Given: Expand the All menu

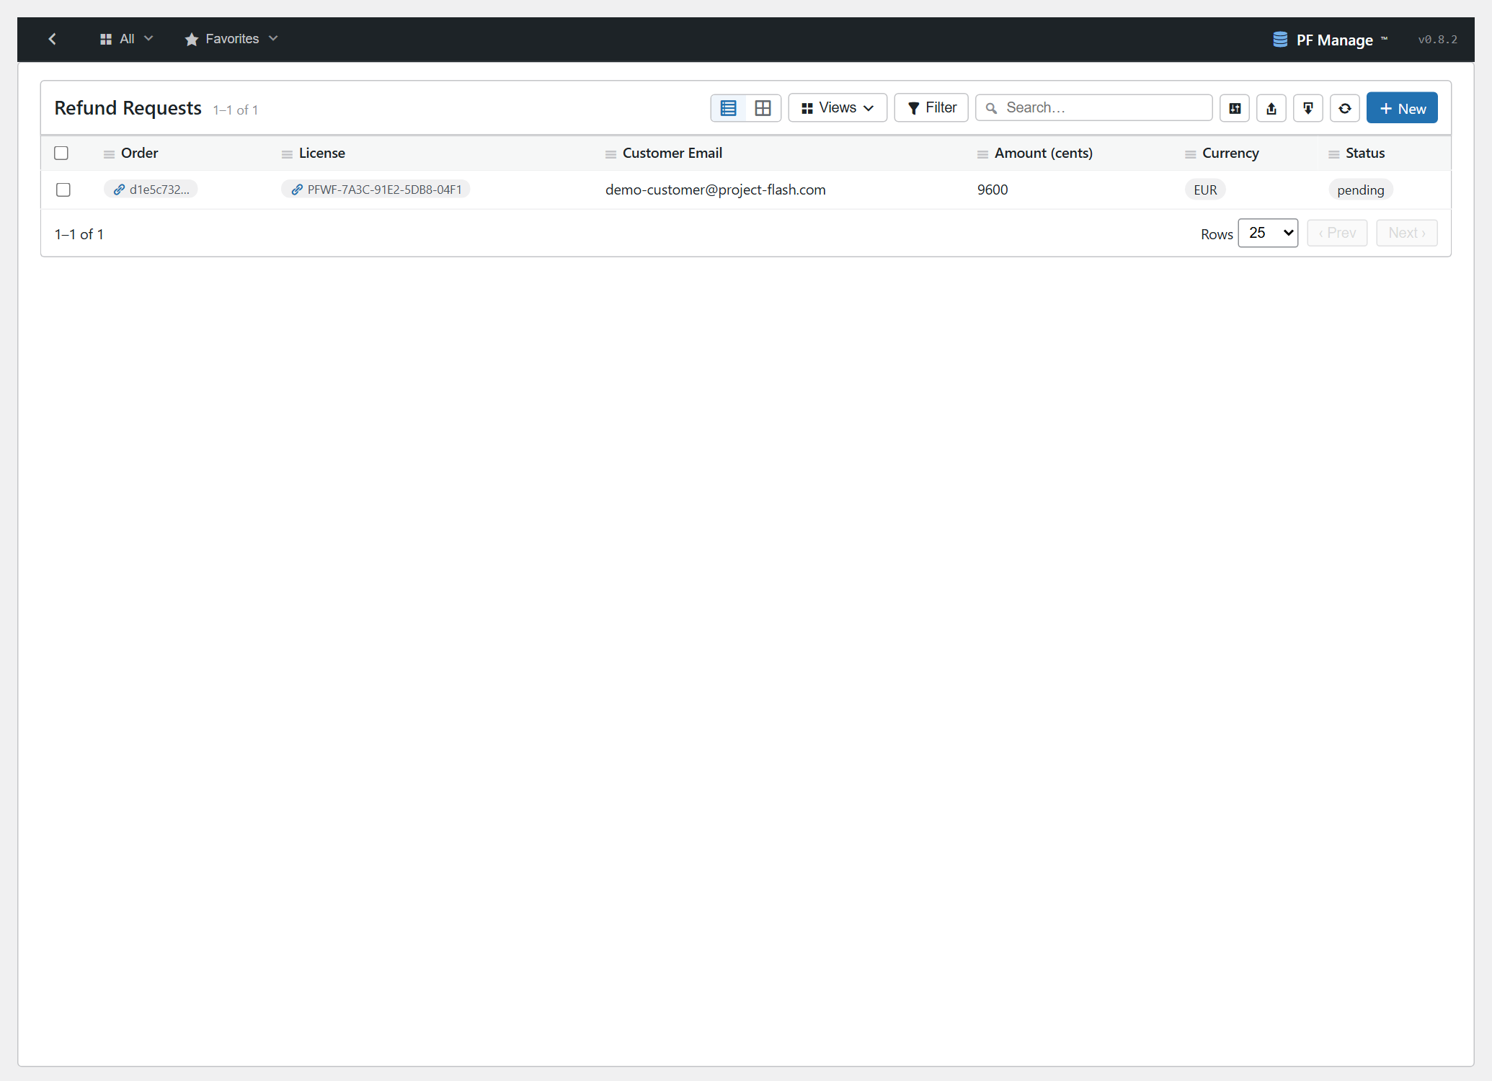Looking at the screenshot, I should click(126, 39).
